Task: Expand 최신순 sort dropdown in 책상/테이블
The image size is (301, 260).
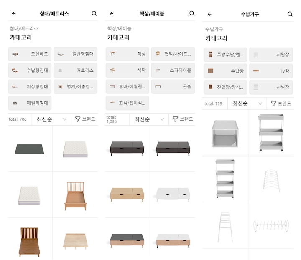Action: [149, 119]
